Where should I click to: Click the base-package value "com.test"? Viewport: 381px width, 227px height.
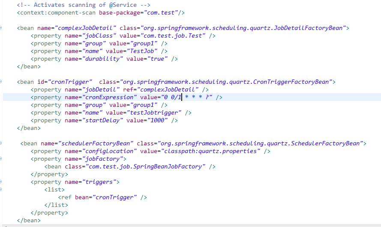(x=161, y=12)
